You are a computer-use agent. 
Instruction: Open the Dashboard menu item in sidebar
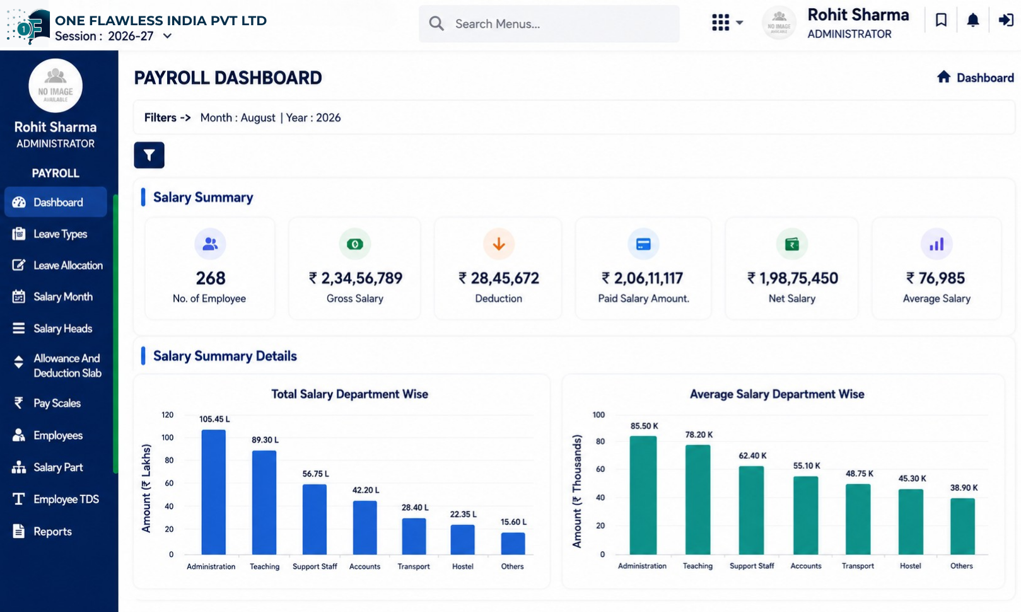55,202
